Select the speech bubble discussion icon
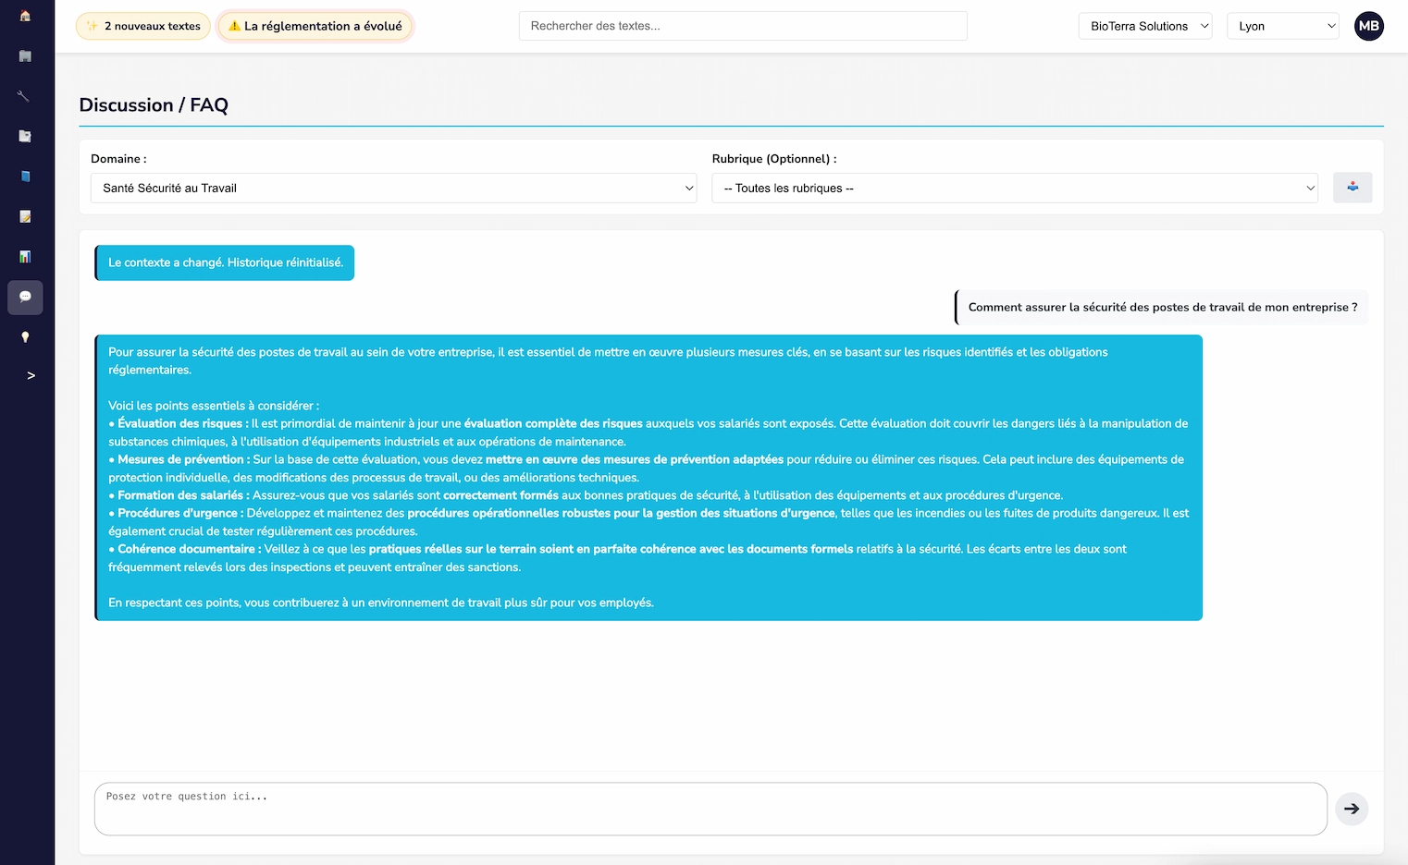 tap(25, 297)
